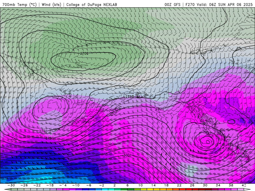Select the 2820 height contour label
This screenshot has height=191, width=255.
(x=160, y=109)
